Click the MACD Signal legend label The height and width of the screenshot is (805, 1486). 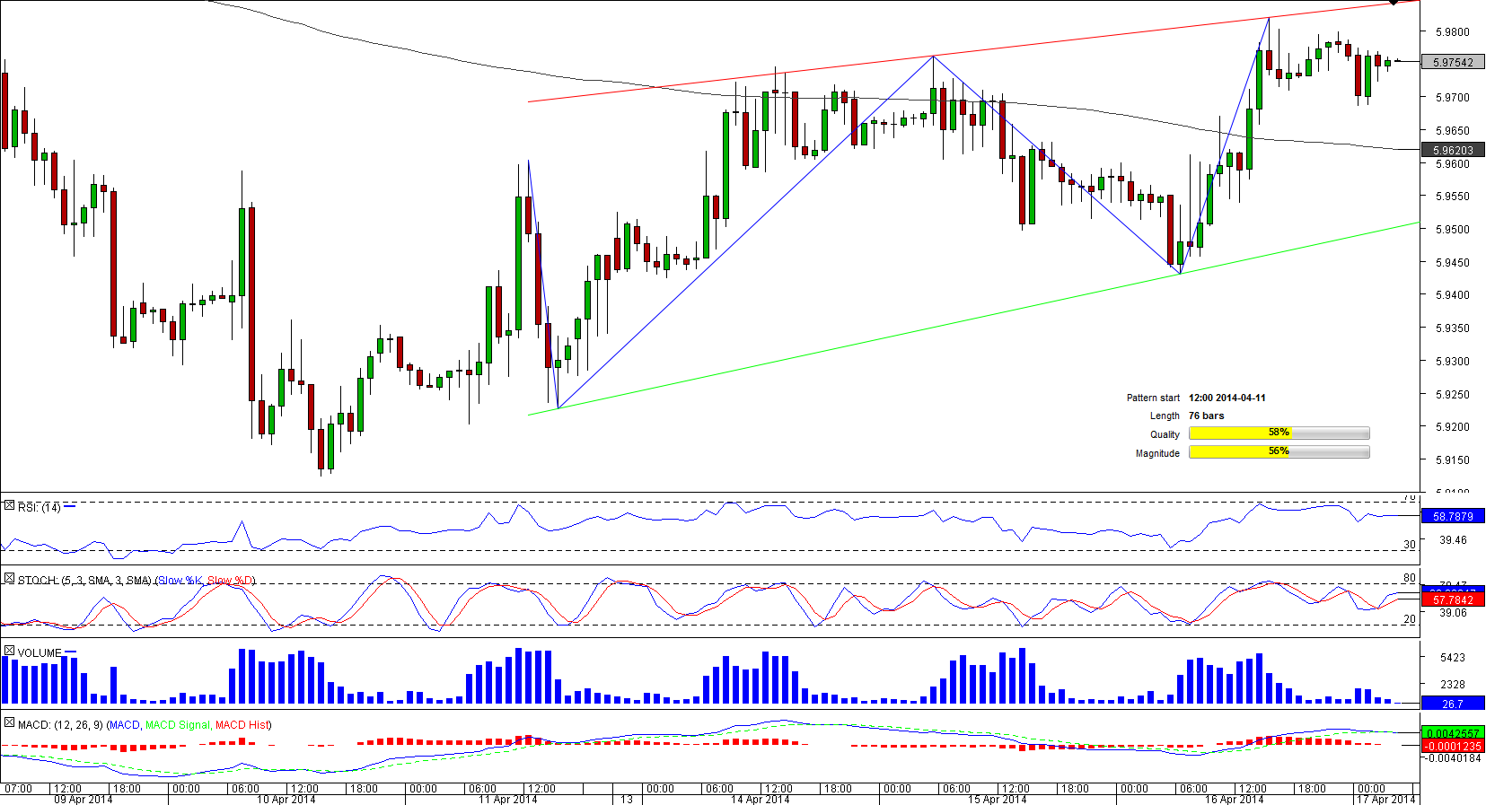point(177,725)
